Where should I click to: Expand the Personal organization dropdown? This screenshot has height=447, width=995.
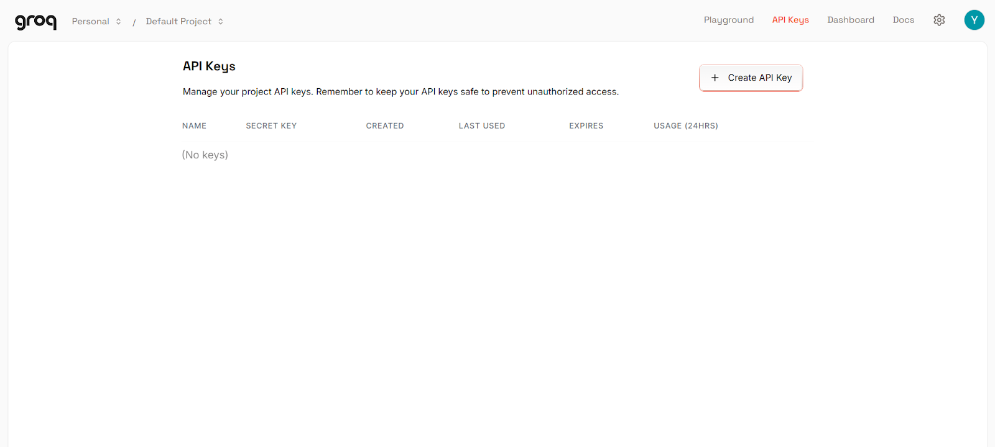pyautogui.click(x=91, y=22)
